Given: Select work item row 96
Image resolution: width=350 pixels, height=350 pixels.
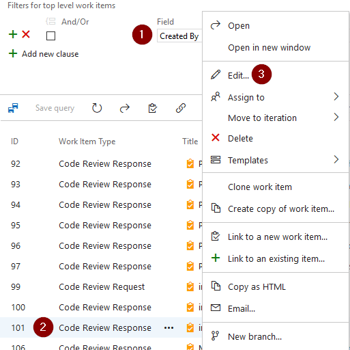Looking at the screenshot, I should [101, 246].
